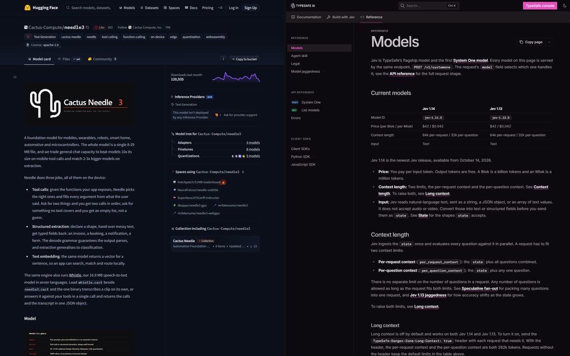The image size is (570, 356).
Task: Open the 3 models Adapters link
Action: 253,142
